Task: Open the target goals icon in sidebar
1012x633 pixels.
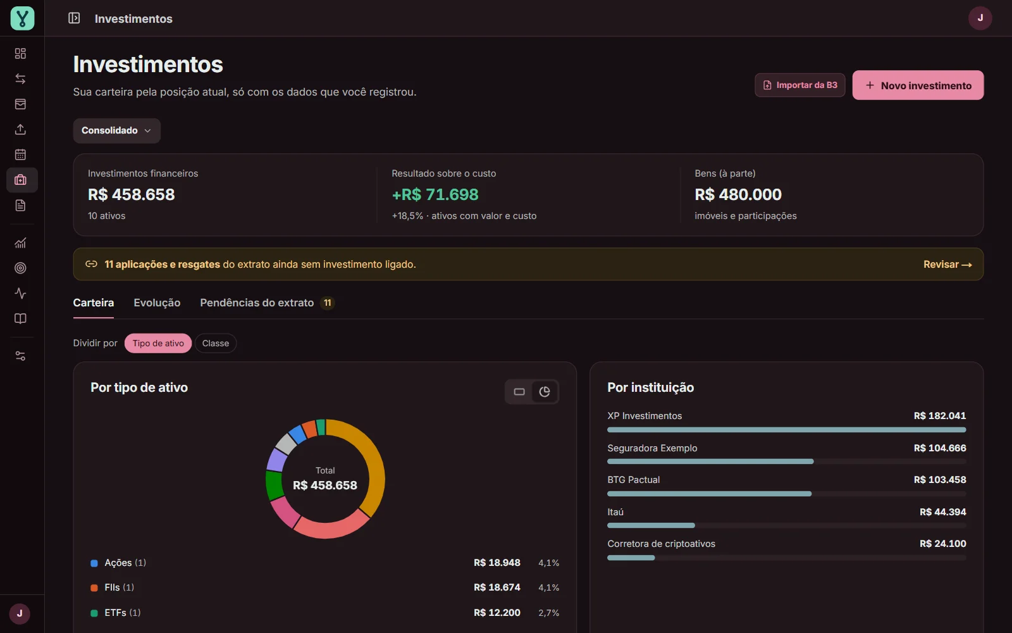Action: point(20,268)
